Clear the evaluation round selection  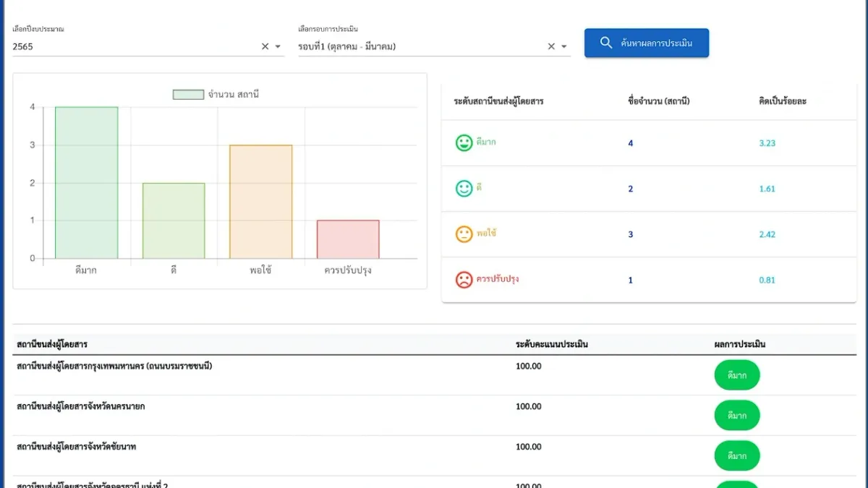point(551,46)
